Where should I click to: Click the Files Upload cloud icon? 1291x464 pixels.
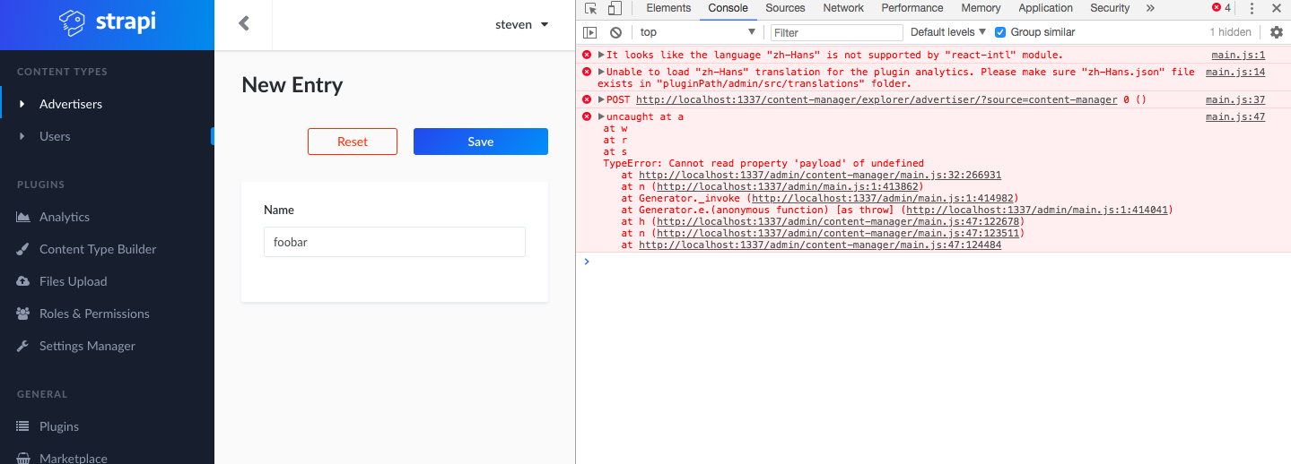point(23,281)
